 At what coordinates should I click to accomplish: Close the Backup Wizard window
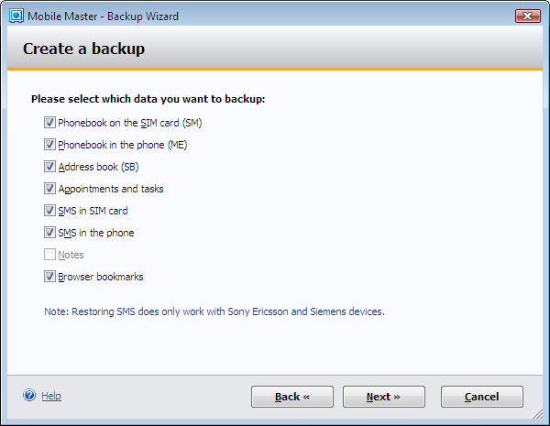pyautogui.click(x=527, y=16)
